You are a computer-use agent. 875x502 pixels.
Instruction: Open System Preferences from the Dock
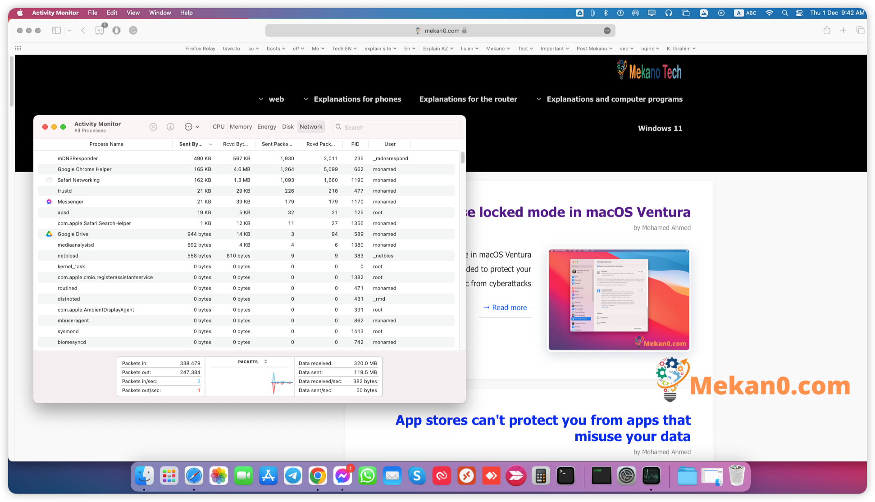[626, 476]
